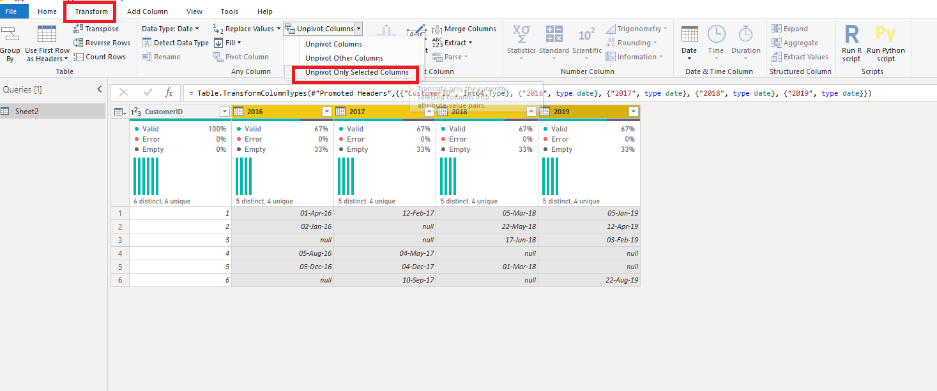Viewport: 937px width, 391px height.
Task: Open the File tab
Action: click(11, 11)
